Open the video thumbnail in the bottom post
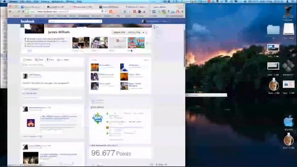The width and height of the screenshot is (297, 167). click(31, 158)
